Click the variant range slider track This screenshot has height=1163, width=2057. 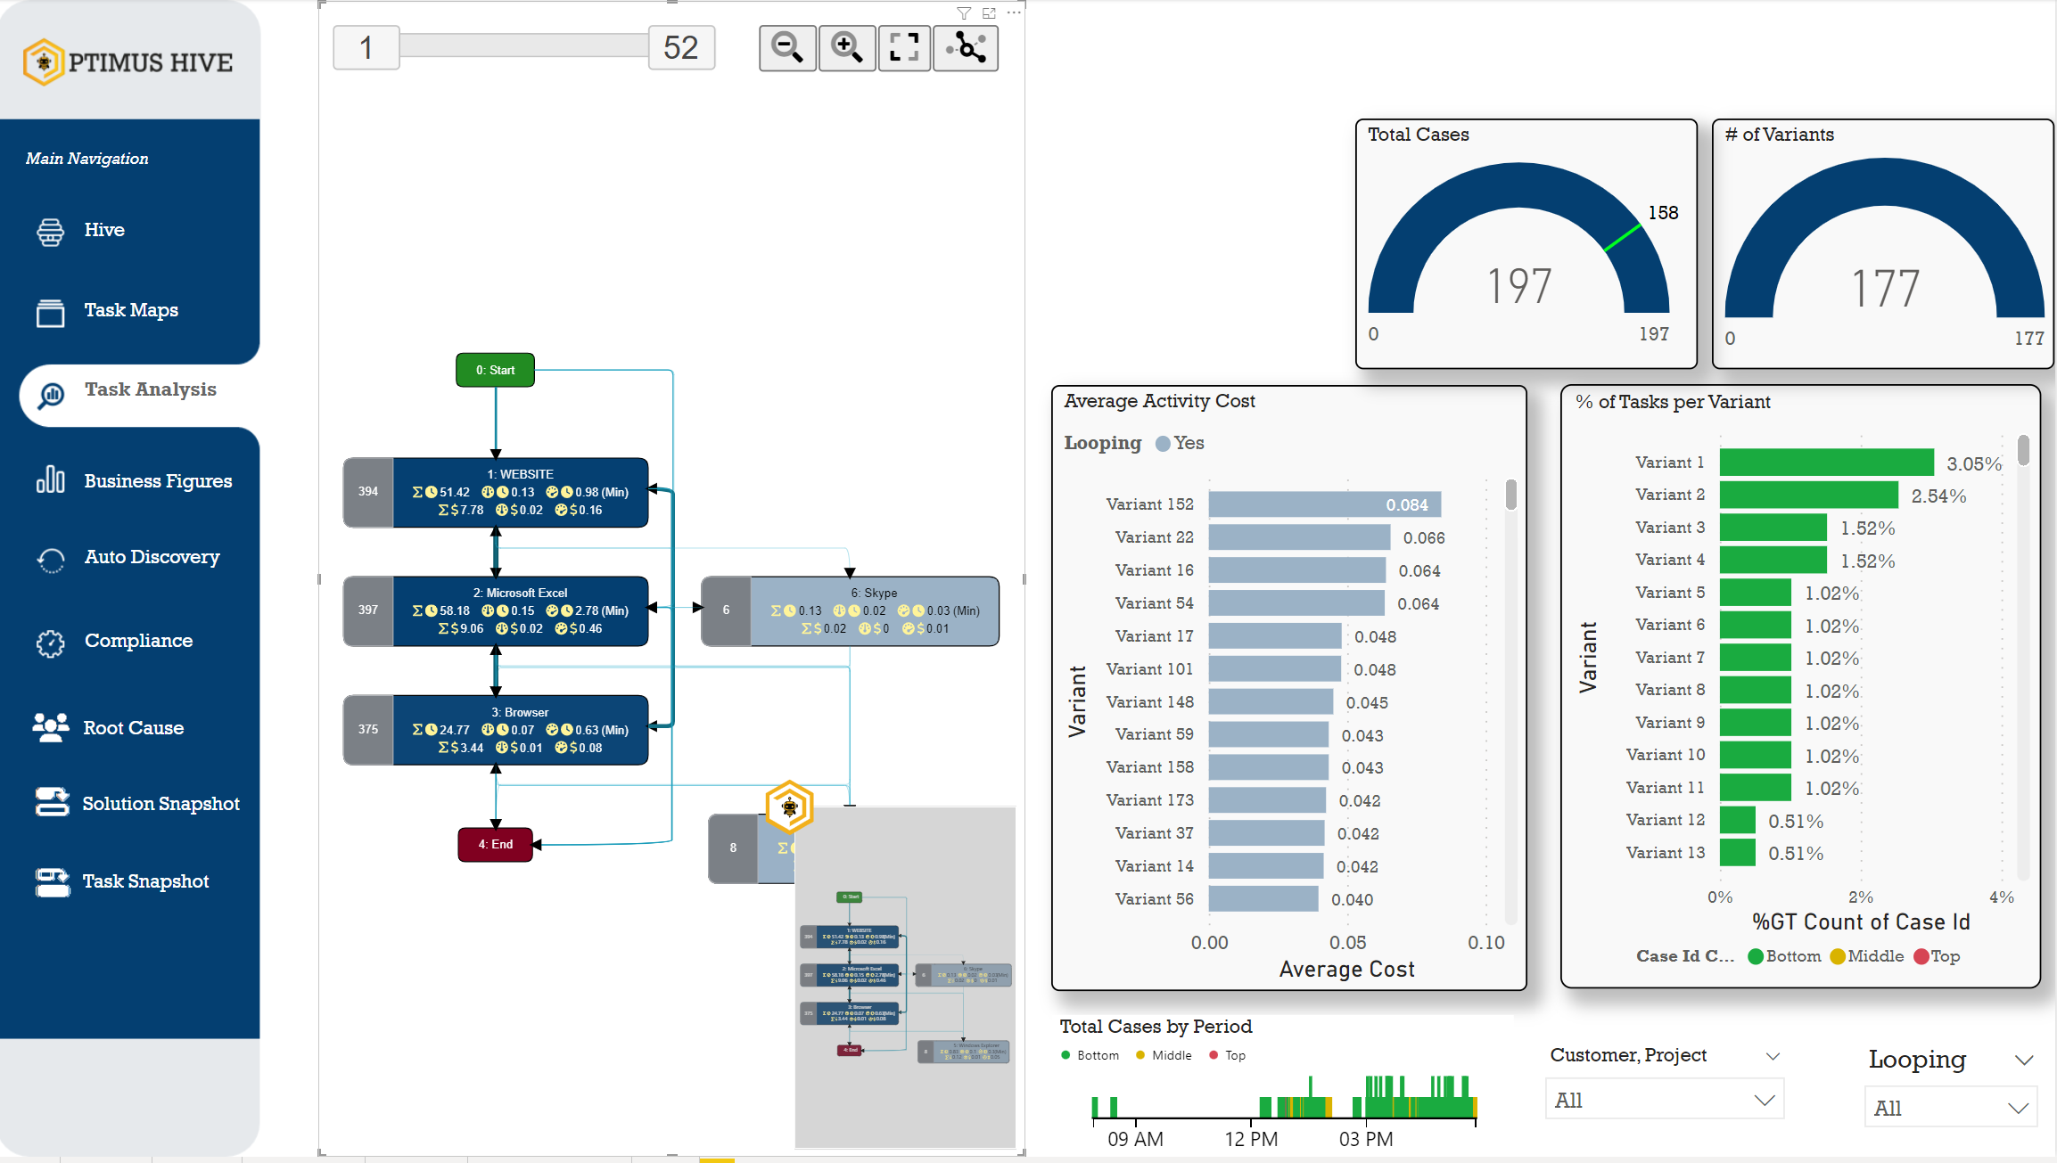click(523, 47)
